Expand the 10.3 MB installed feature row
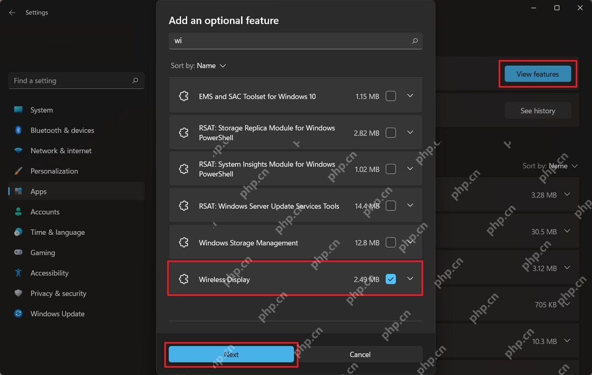The image size is (592, 375). pyautogui.click(x=567, y=340)
